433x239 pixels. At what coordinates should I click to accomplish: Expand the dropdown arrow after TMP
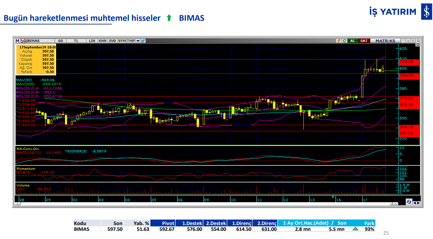click(x=138, y=41)
